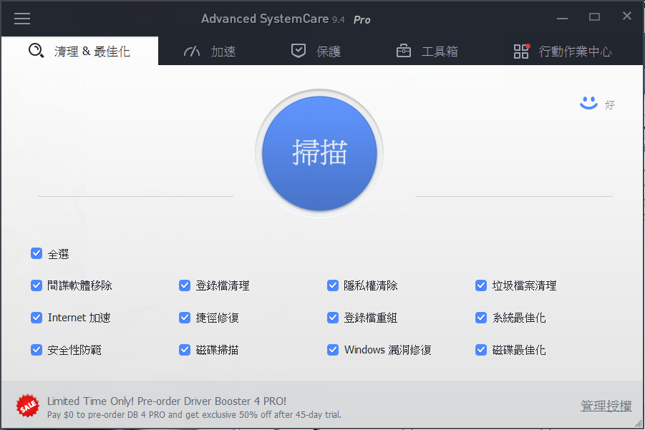Image resolution: width=645 pixels, height=430 pixels.
Task: Uncheck 磁碟掃描
Action: pyautogui.click(x=185, y=350)
